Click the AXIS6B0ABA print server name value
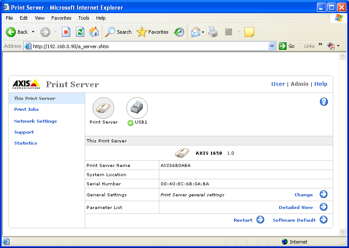Screen dimensions: 349x248 coord(176,166)
